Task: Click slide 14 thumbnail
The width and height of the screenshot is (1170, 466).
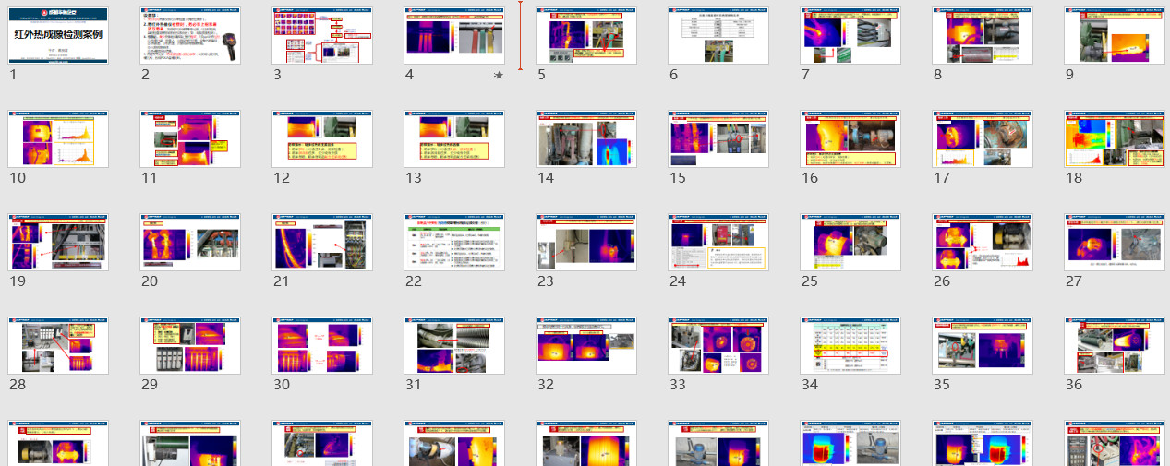Action: (x=586, y=139)
